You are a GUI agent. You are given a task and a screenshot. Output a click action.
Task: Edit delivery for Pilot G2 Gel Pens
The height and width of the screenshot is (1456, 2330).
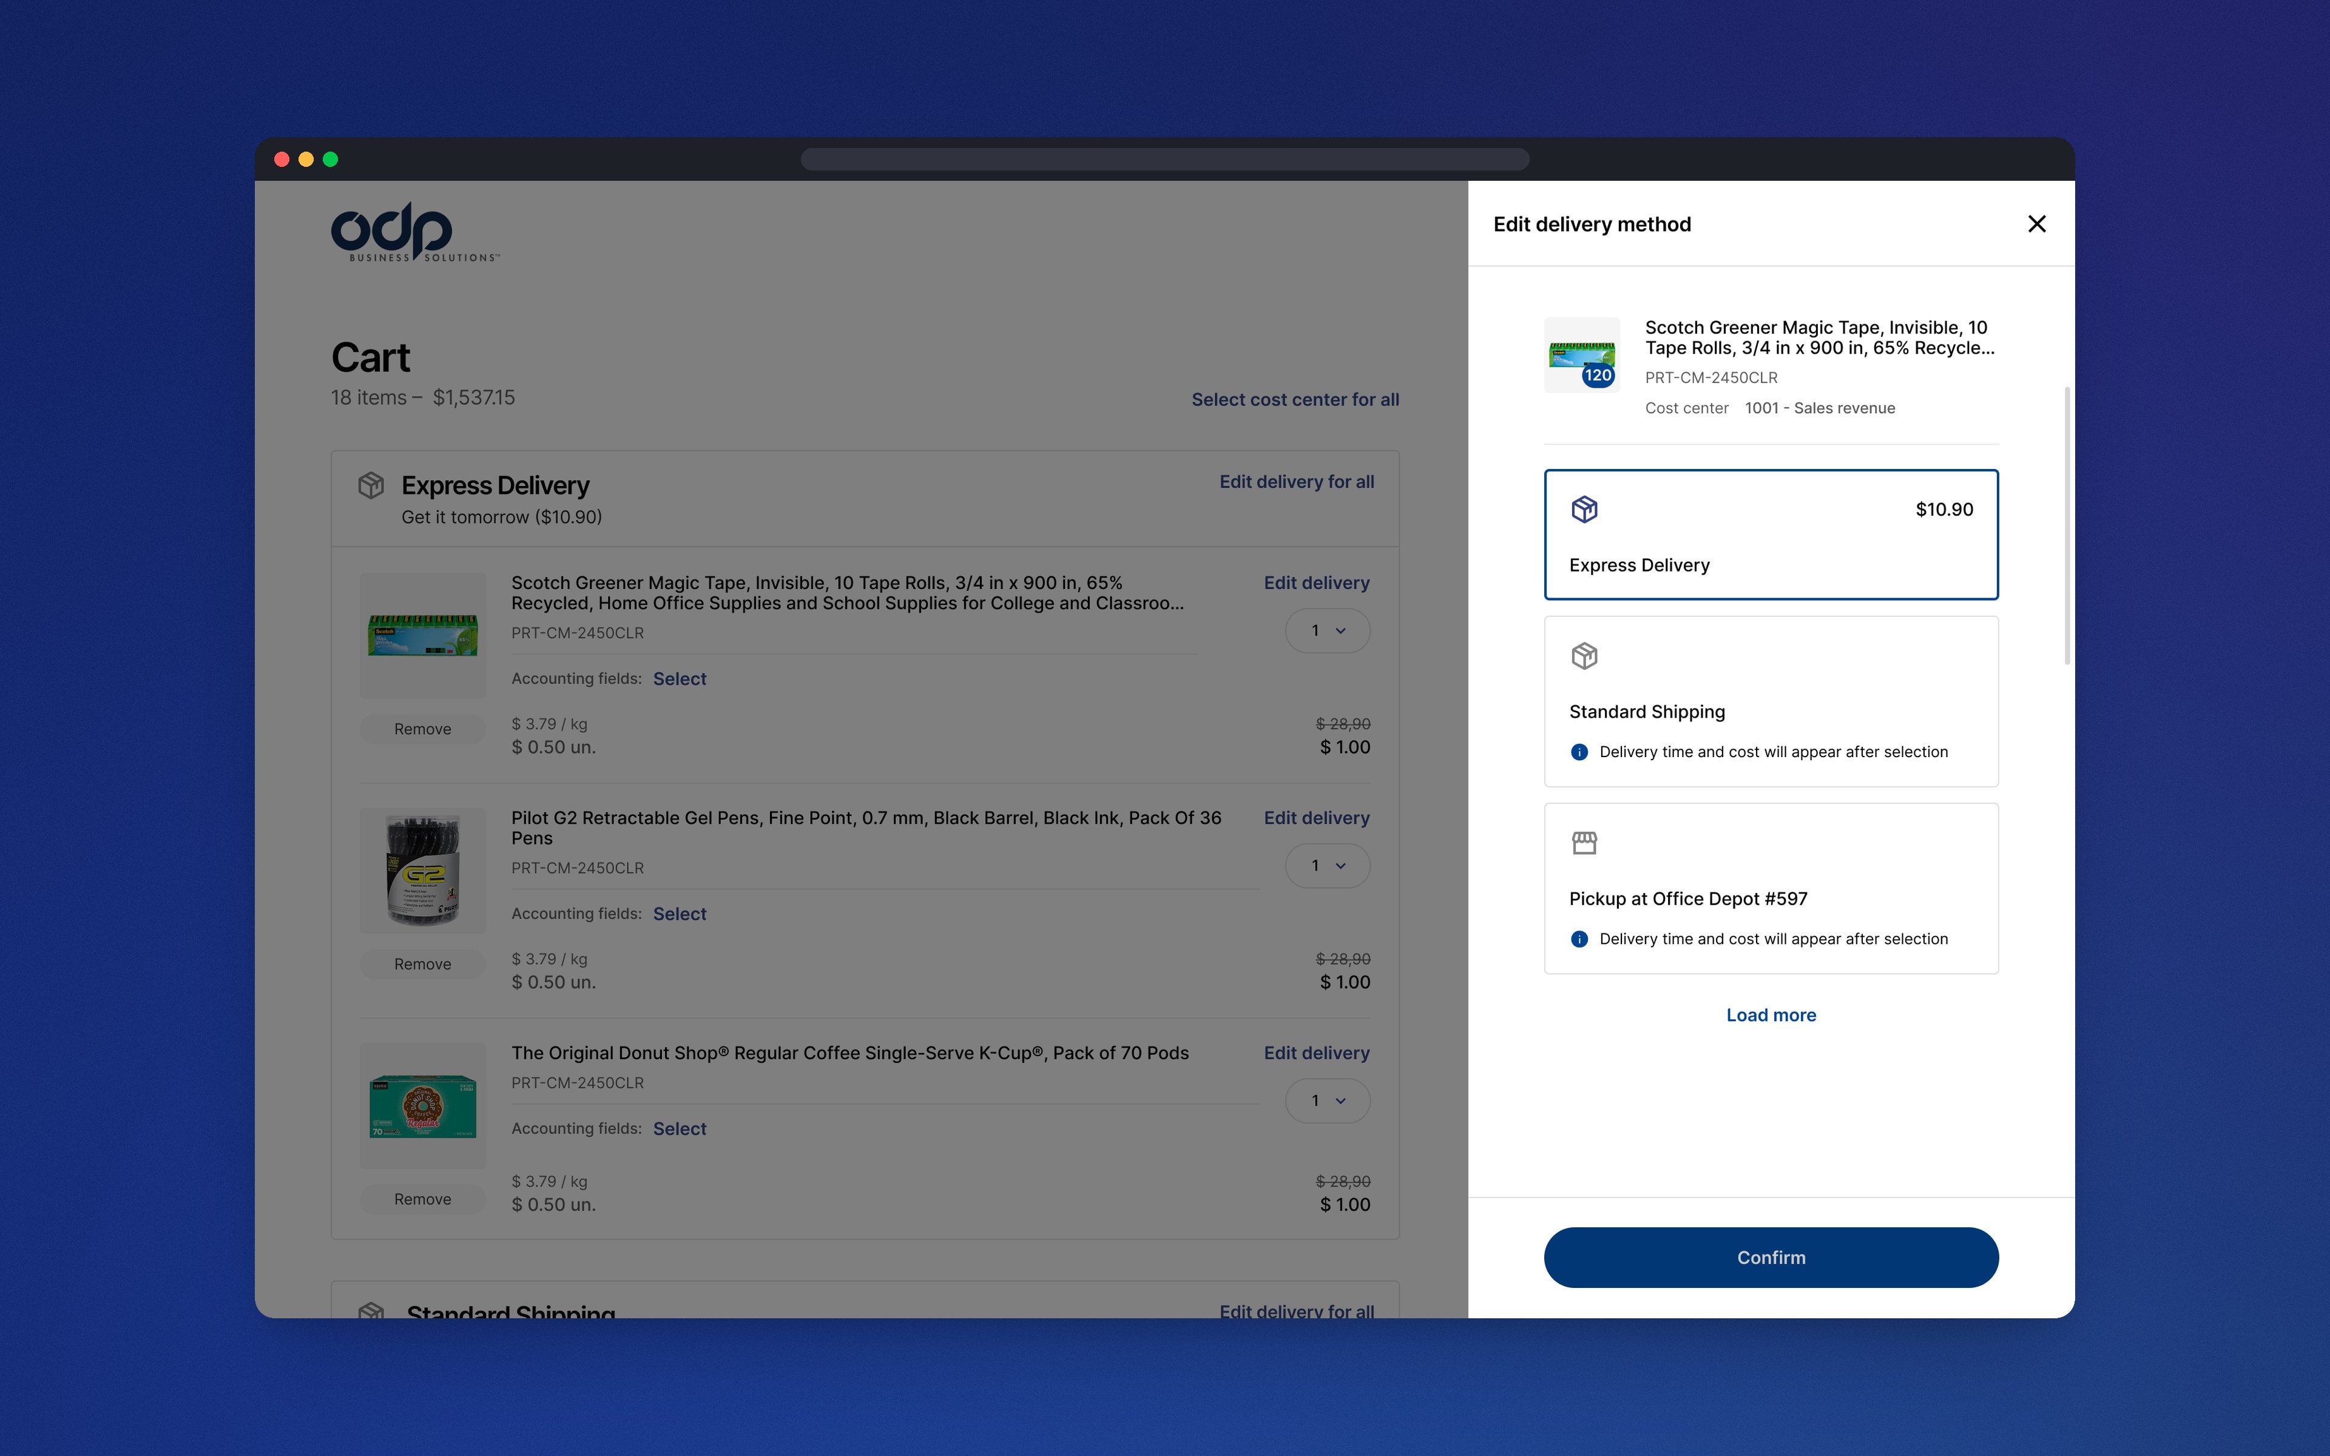click(x=1316, y=818)
